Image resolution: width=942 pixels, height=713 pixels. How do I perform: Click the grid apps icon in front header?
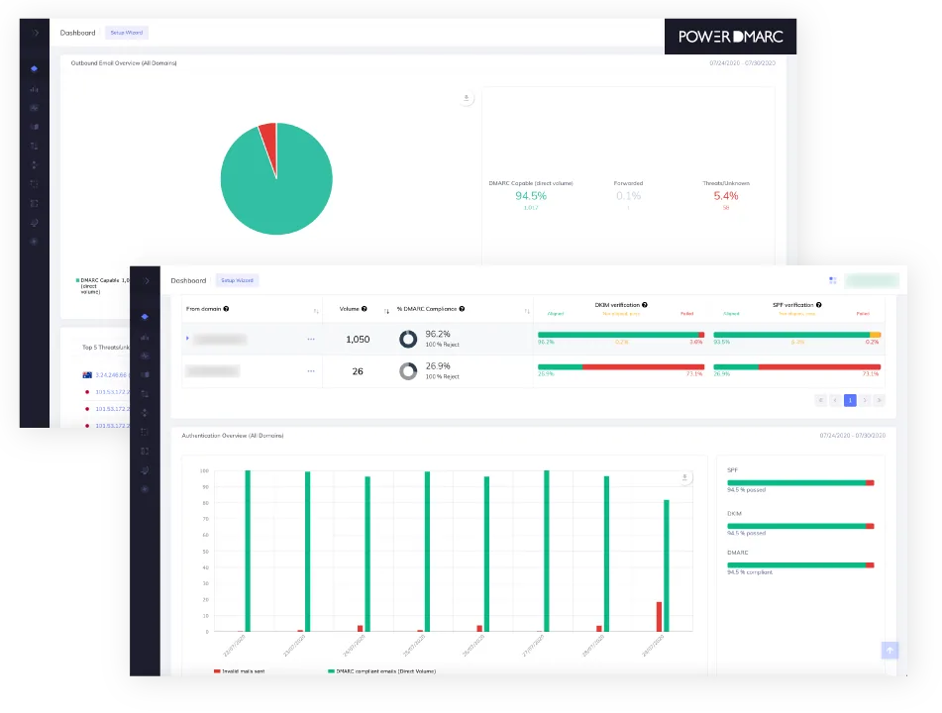833,280
